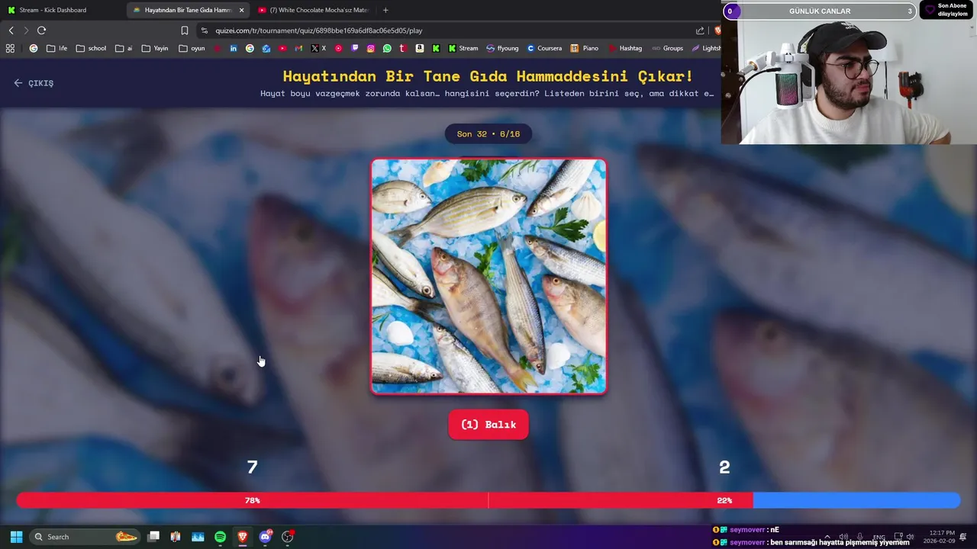Switch to the White Chocolate Mocha'sız YouTube tab

tap(313, 10)
